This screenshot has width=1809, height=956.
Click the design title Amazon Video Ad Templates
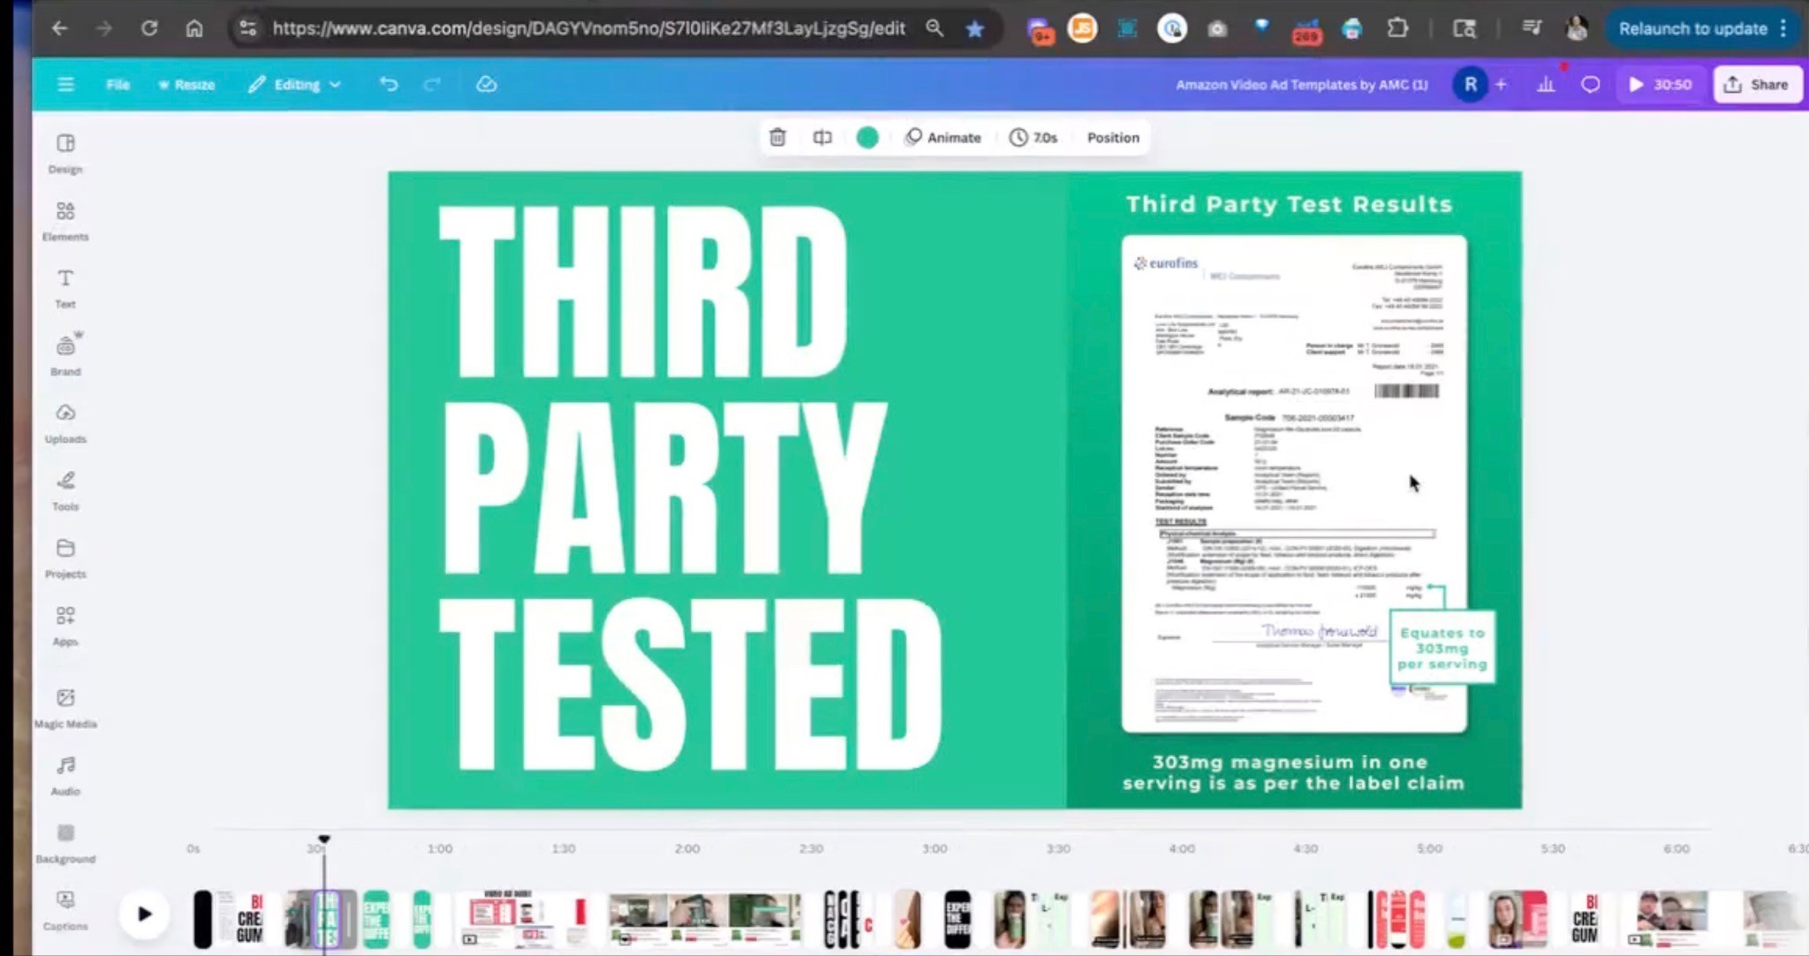tap(1301, 84)
